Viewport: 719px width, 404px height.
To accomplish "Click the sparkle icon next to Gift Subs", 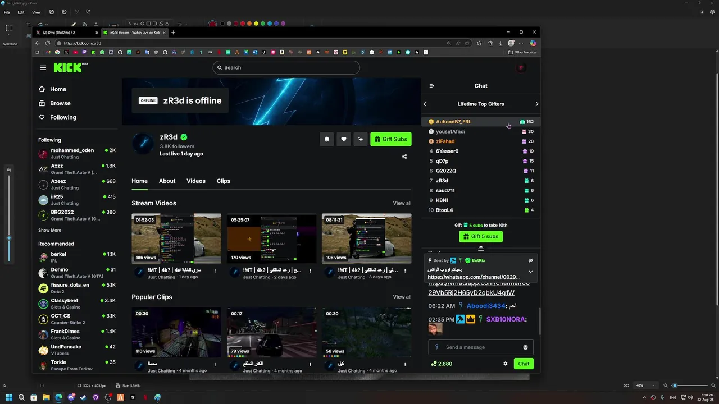I will [361, 139].
